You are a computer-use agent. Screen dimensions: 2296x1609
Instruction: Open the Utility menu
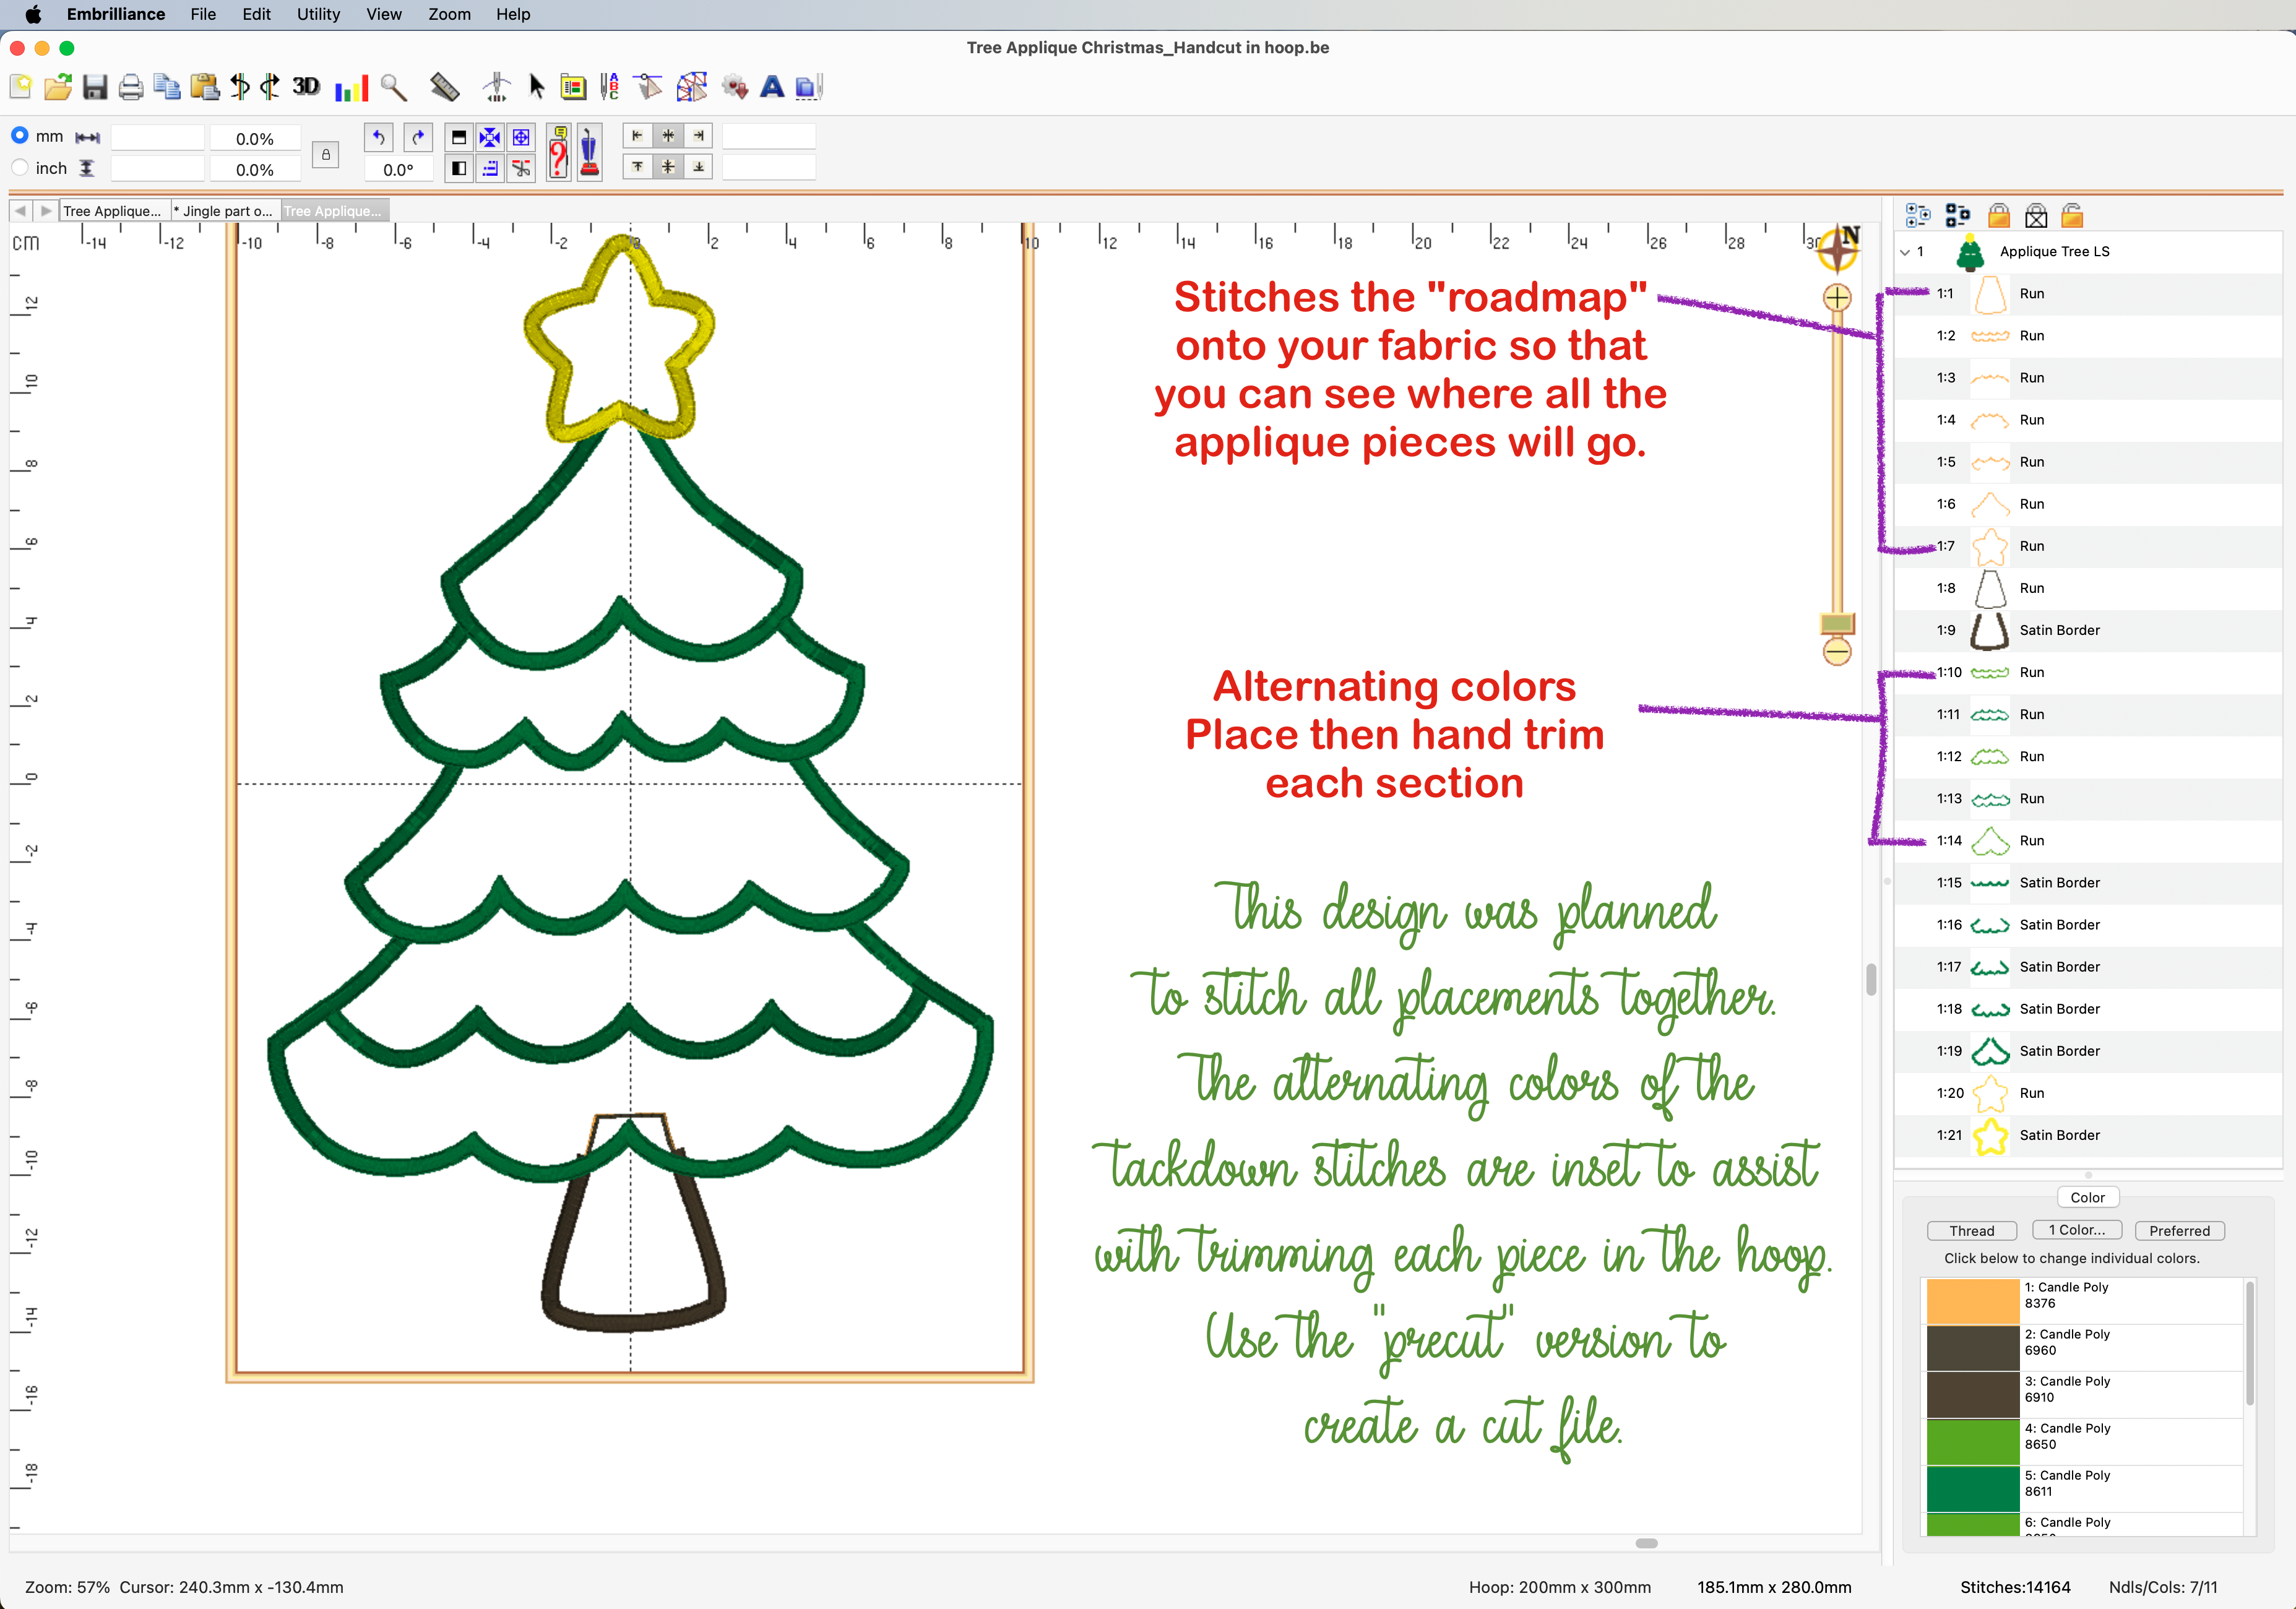point(318,14)
